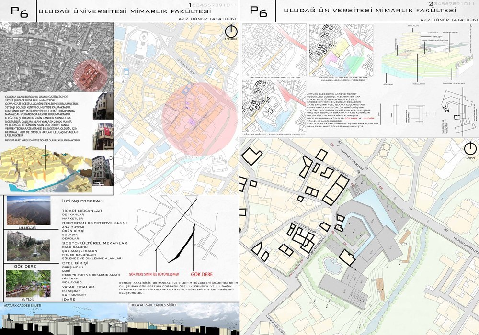Select the 'ULUDAĞ' photo caption
479x335 pixels.
[x=27, y=228]
